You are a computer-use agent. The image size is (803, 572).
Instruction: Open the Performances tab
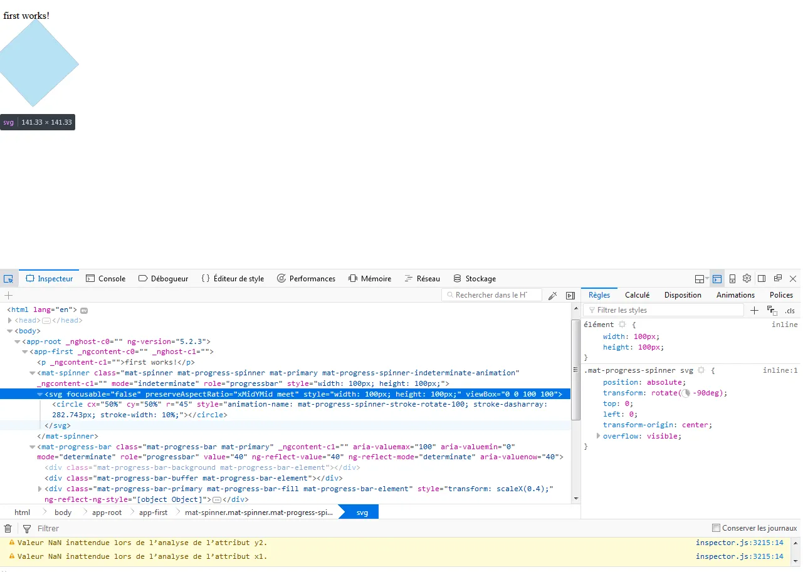point(306,279)
